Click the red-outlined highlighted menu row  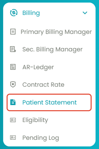pyautogui.click(x=49, y=102)
